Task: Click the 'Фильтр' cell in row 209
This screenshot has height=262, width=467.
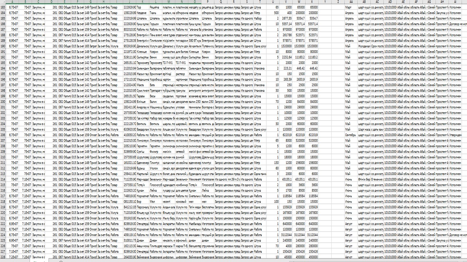Action: pos(156,151)
